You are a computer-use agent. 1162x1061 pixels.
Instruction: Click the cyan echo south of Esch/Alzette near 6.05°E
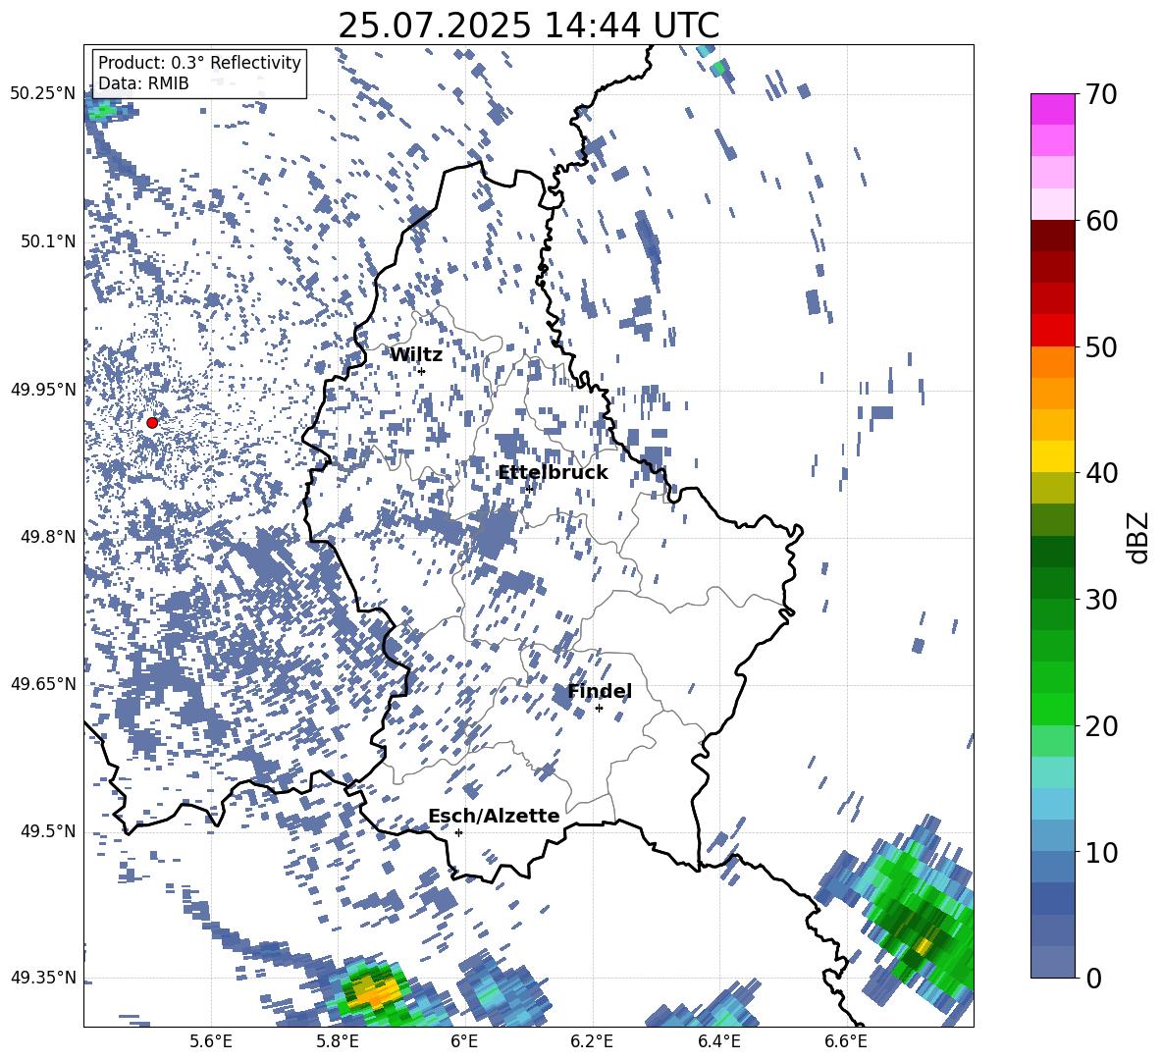pos(503,991)
